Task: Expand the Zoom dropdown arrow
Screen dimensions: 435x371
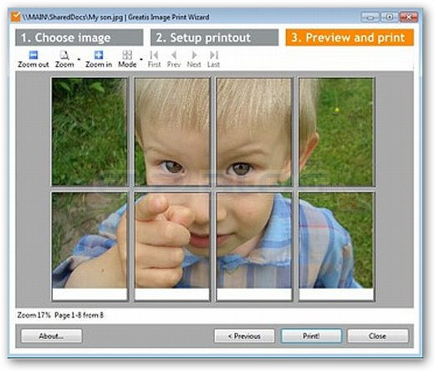Action: [79, 59]
